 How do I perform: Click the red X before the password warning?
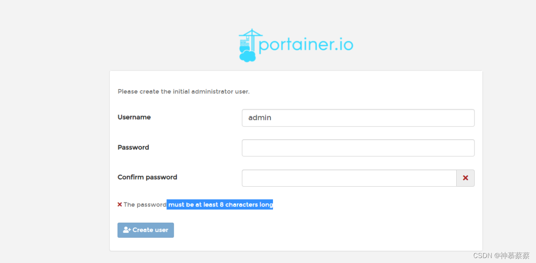[x=120, y=204]
